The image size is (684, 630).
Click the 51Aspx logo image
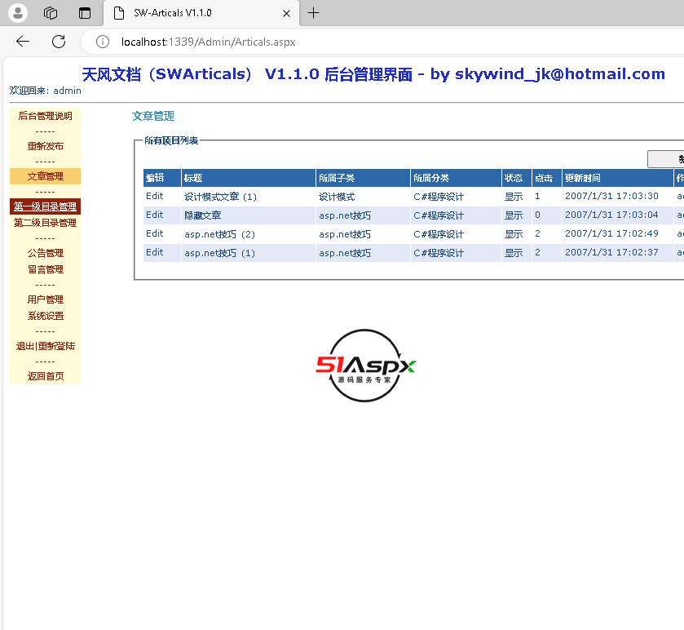[365, 366]
